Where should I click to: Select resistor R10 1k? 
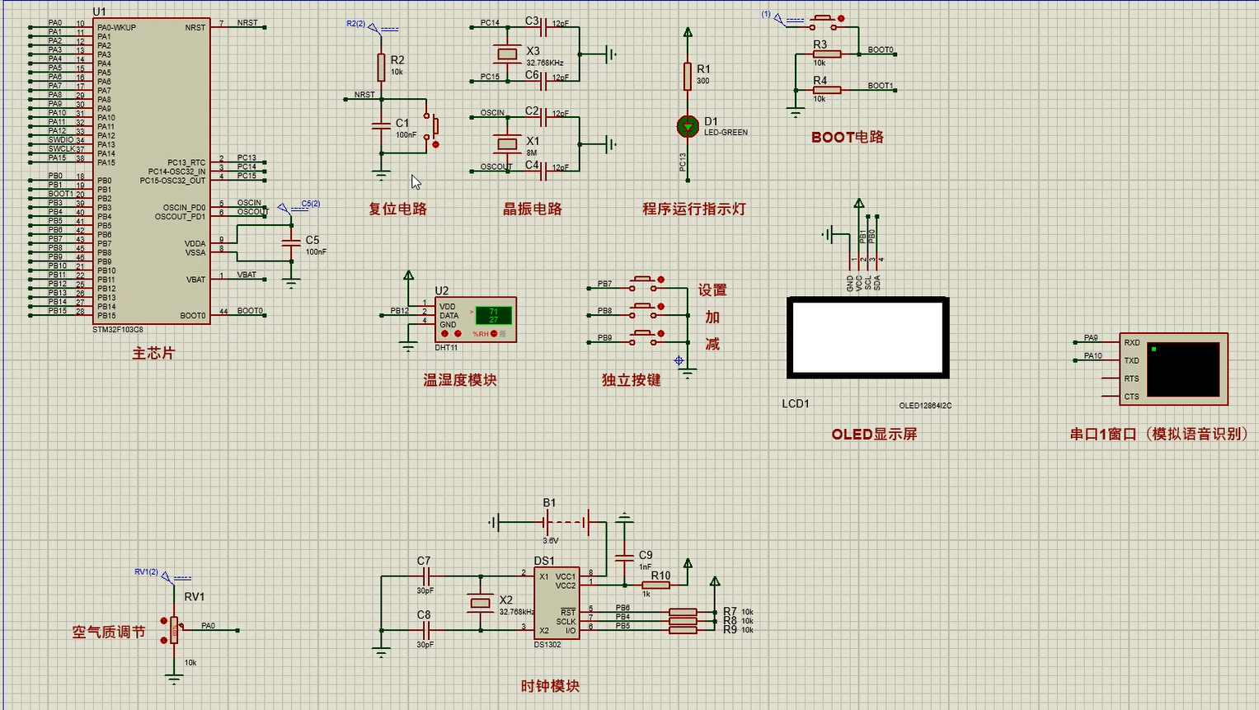(x=657, y=585)
